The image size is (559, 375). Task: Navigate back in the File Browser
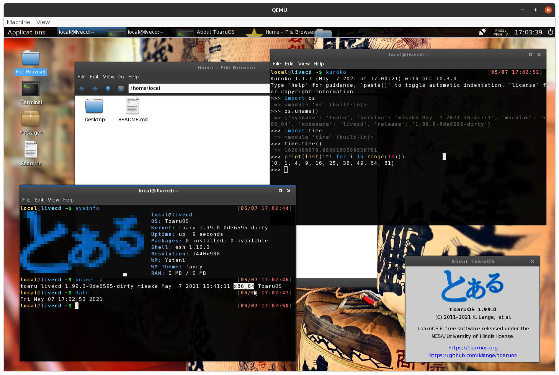82,88
